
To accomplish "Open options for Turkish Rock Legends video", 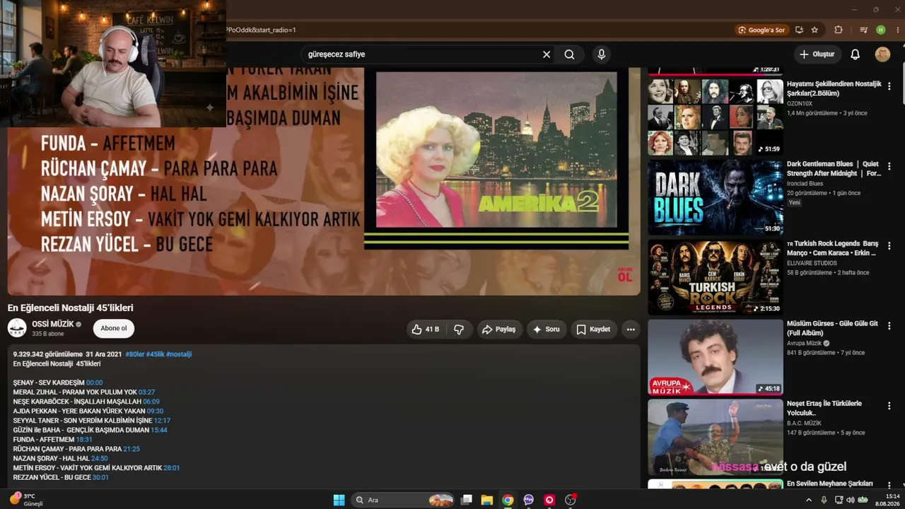I will [x=889, y=246].
